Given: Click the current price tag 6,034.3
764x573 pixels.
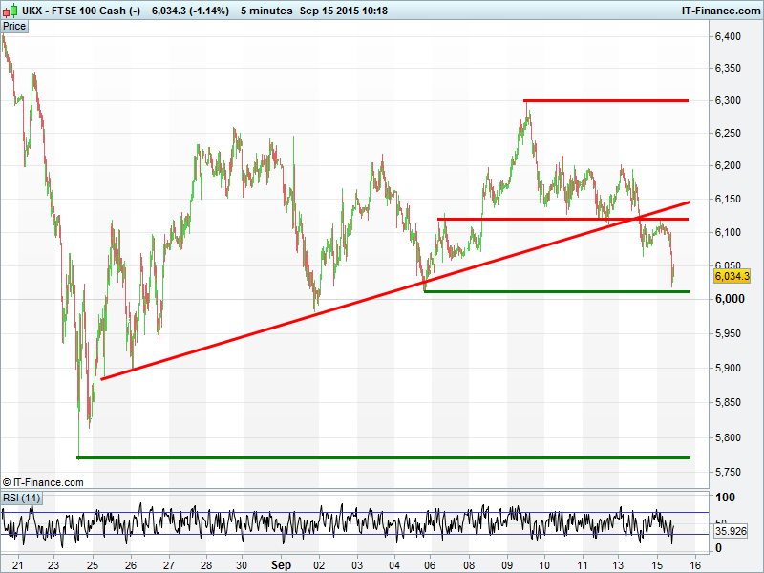Looking at the screenshot, I should (732, 276).
